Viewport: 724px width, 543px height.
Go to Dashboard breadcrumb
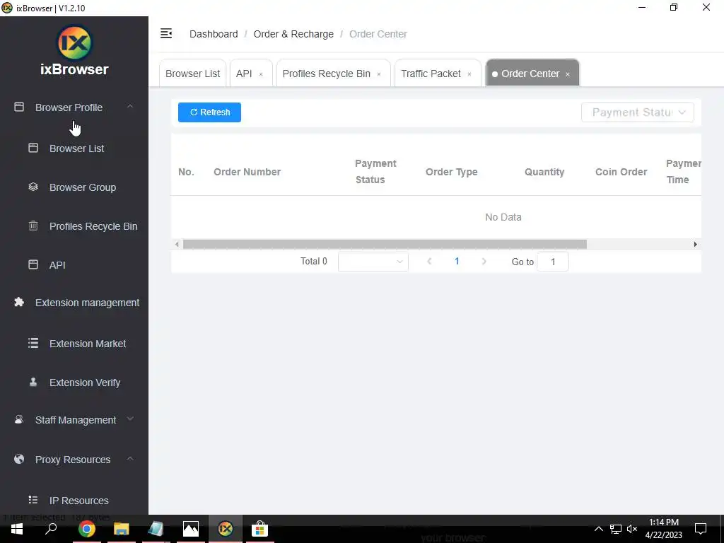214,34
